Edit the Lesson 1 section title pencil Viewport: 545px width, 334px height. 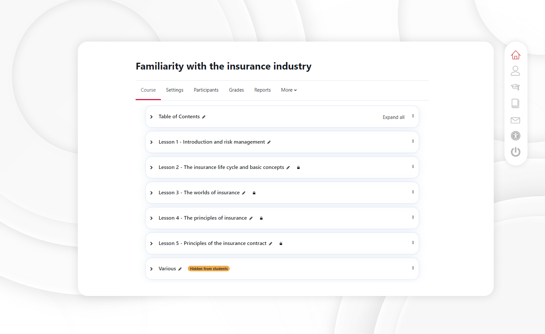269,142
